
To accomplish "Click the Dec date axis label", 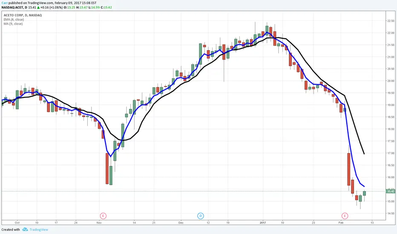I will (181, 223).
